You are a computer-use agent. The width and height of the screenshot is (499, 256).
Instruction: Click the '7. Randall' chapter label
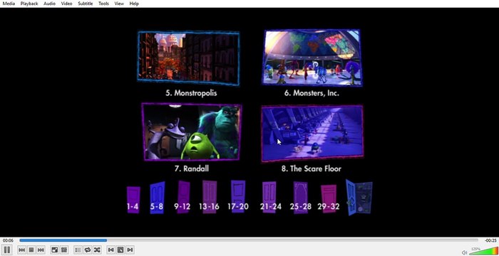(192, 169)
